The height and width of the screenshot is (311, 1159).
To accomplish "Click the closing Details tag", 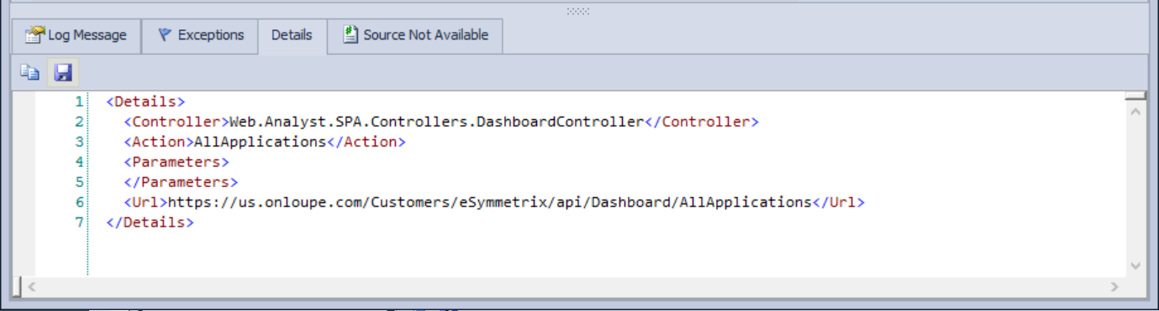I will point(150,222).
